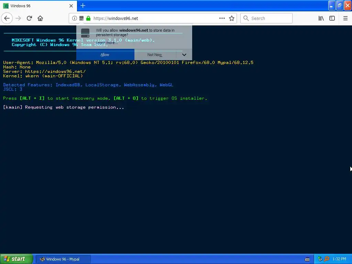The height and width of the screenshot is (264, 352).
Task: Choose Not Now in storage prompt
Action: click(155, 55)
